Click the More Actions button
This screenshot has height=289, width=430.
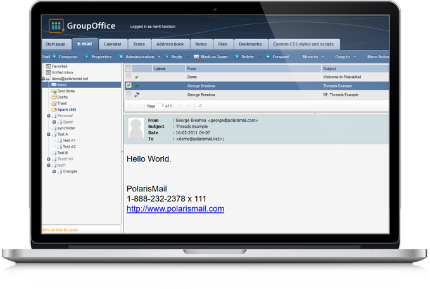(377, 57)
